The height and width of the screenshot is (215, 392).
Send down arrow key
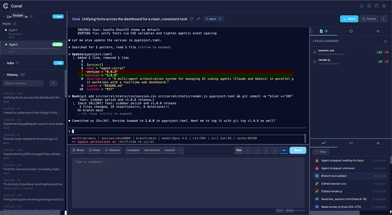point(275,150)
